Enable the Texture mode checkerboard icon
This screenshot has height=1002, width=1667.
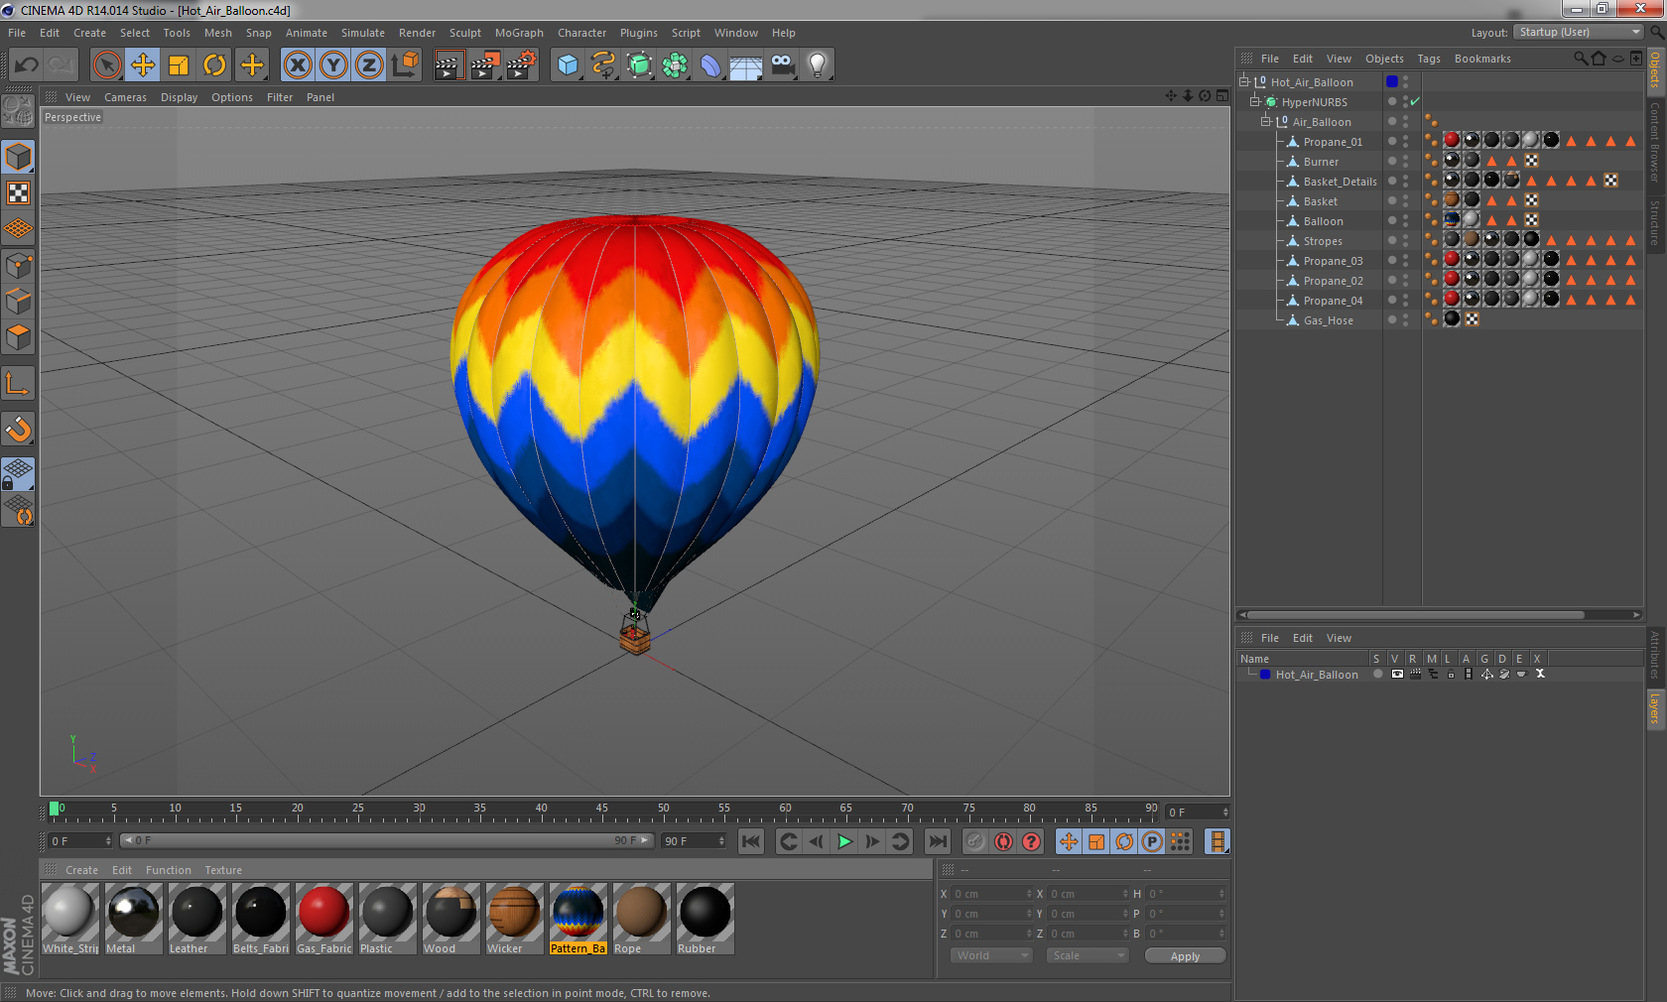(18, 192)
